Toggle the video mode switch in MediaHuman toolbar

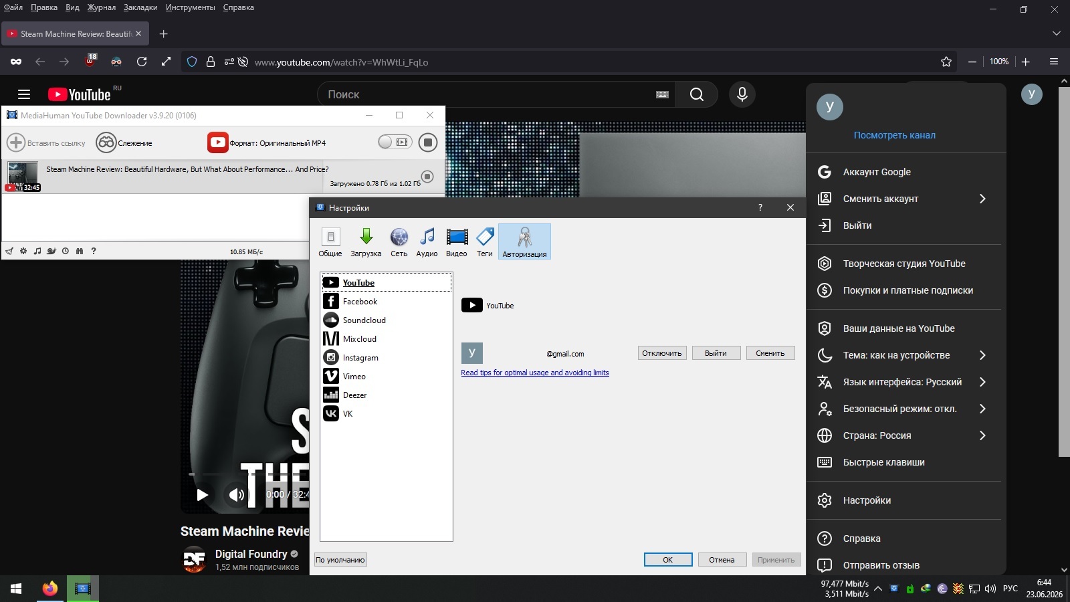pyautogui.click(x=395, y=142)
